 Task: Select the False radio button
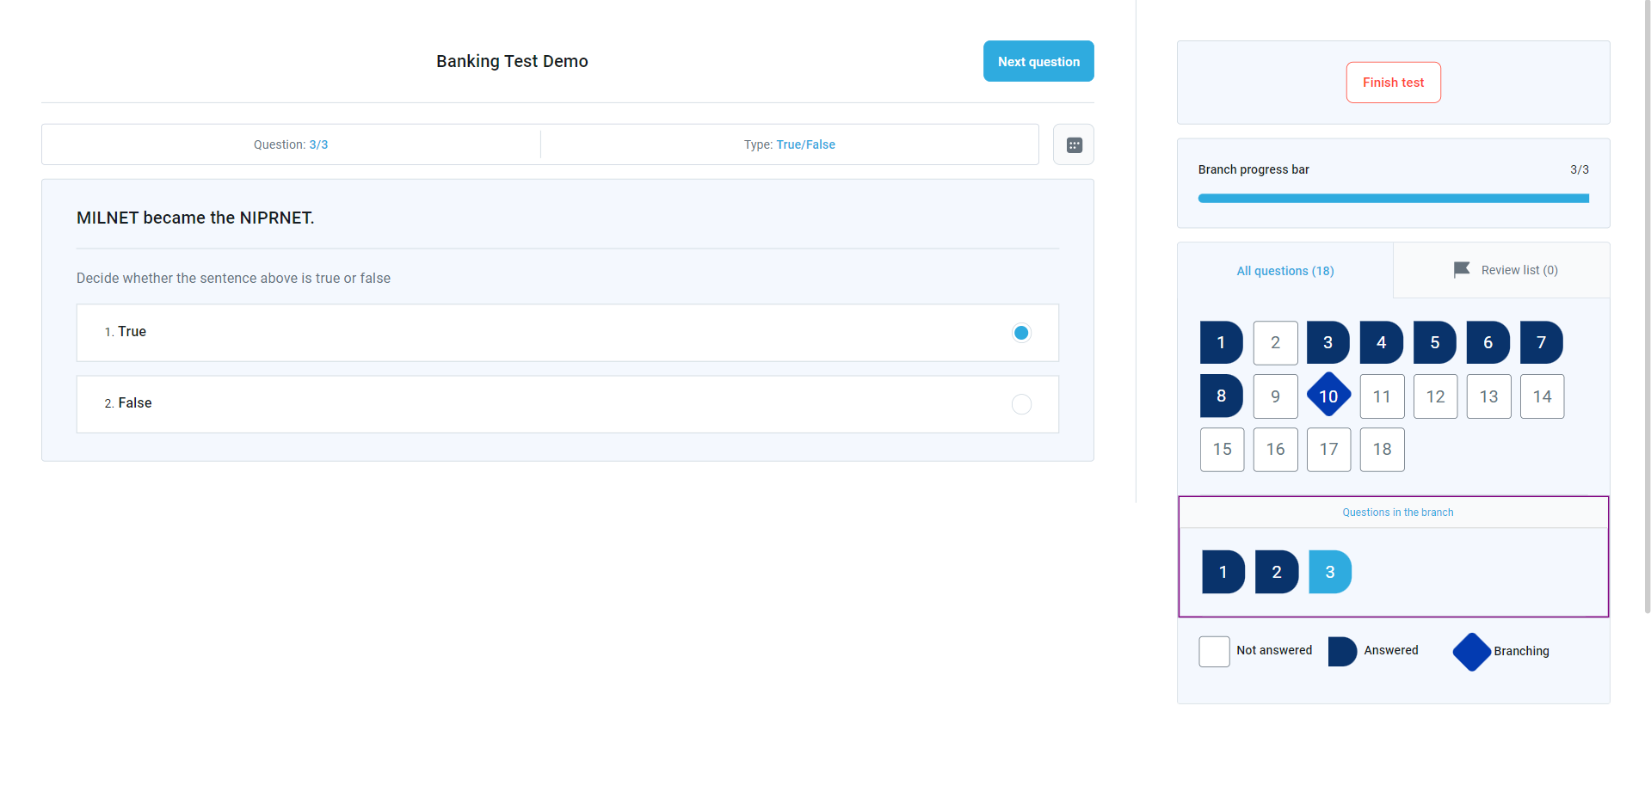pos(1020,404)
